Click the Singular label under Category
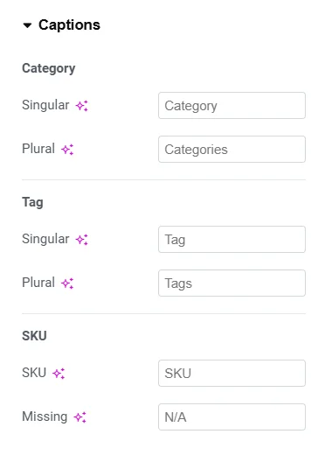Image resolution: width=325 pixels, height=462 pixels. pyautogui.click(x=45, y=105)
